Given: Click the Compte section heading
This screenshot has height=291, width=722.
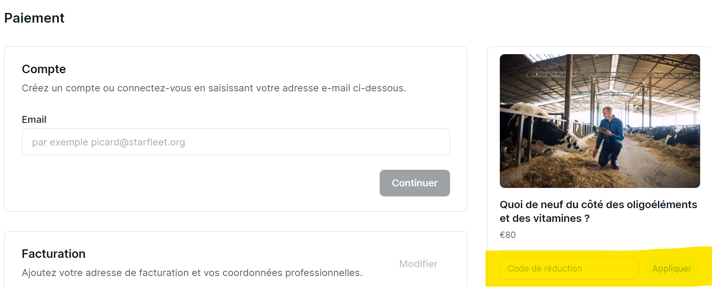Looking at the screenshot, I should click(x=44, y=69).
